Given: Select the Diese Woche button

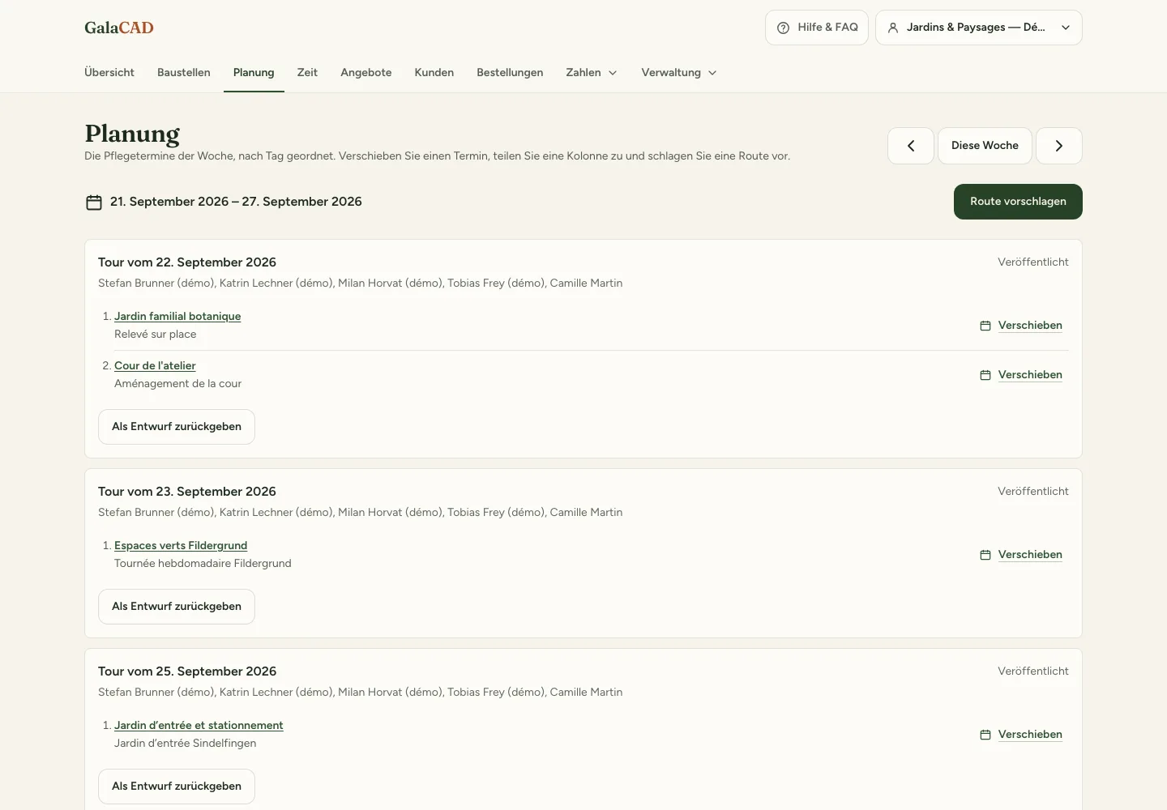Looking at the screenshot, I should pos(985,146).
